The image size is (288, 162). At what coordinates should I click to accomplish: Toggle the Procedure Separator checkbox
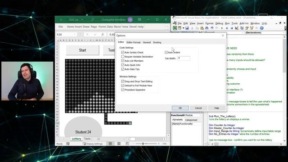tap(122, 90)
